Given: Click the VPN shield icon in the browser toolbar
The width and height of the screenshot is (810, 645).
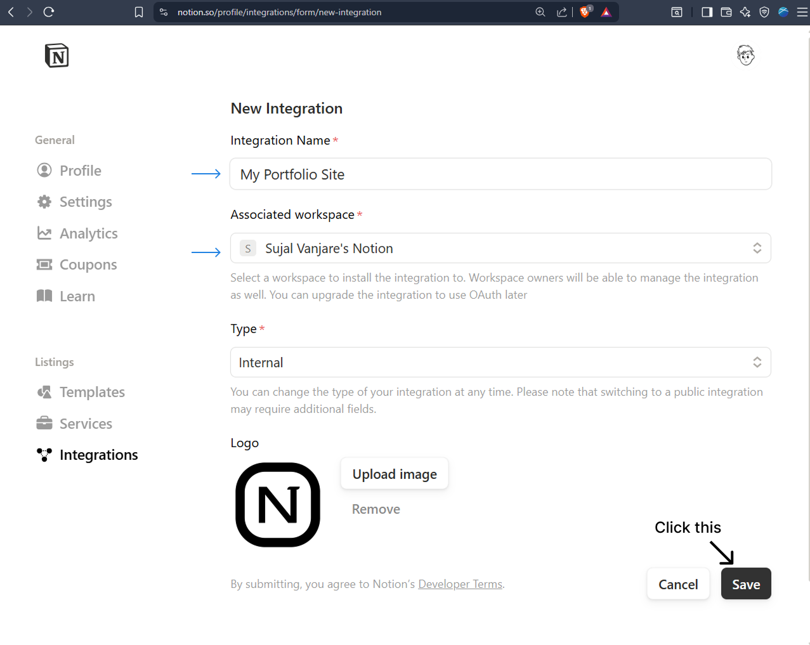Looking at the screenshot, I should pos(764,12).
